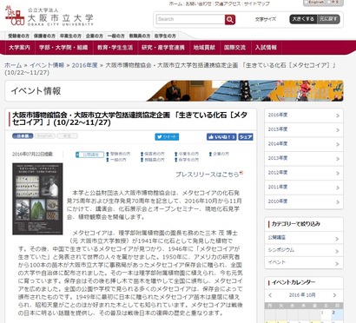Switch to 中文 at the page top
This screenshot has height=323, width=356.
(333, 2)
